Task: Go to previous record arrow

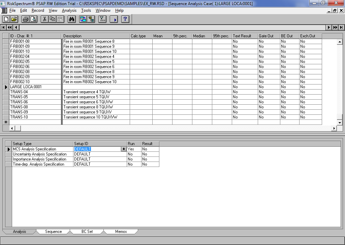Action: point(16,28)
